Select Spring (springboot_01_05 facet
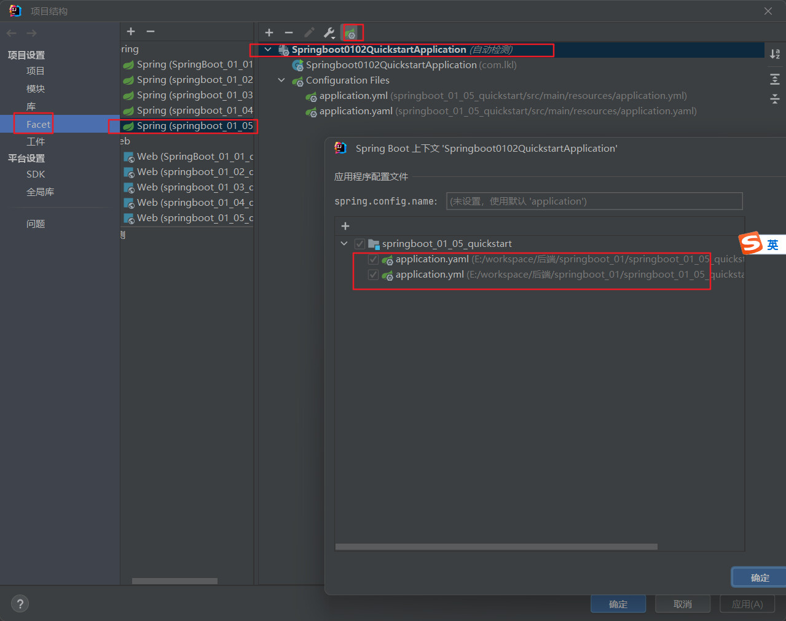The image size is (786, 621). [187, 126]
